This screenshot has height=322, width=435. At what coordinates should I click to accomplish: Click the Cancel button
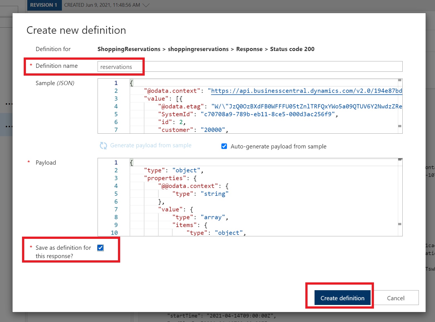click(395, 298)
